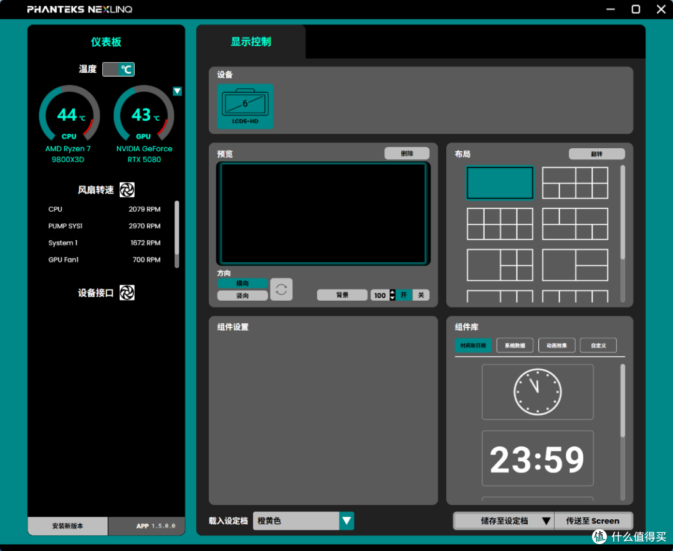Open the 储存至设定档 dropdown arrow
Viewport: 673px width, 551px height.
click(x=546, y=521)
